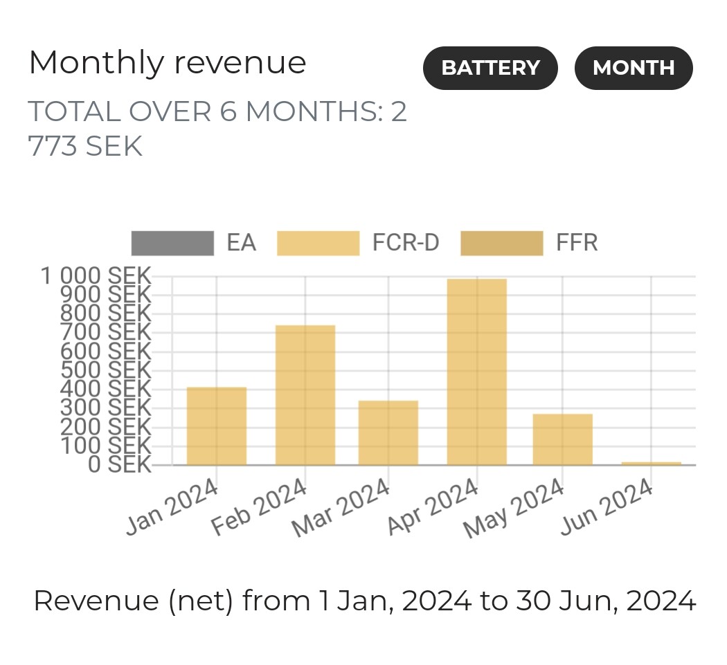Click the Apr 2024 x-axis label
The image size is (727, 665).
click(x=433, y=507)
